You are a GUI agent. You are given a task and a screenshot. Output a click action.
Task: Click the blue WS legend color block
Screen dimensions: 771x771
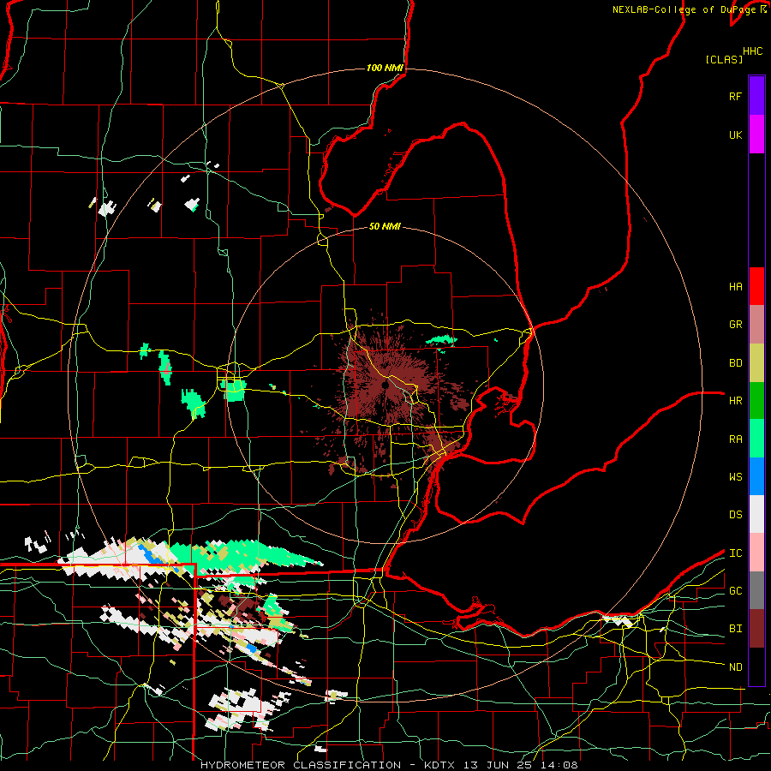click(x=756, y=476)
